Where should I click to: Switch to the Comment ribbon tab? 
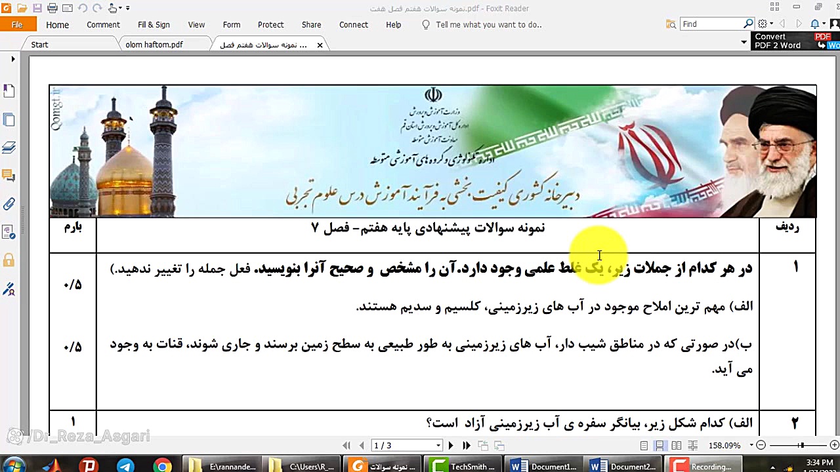103,24
